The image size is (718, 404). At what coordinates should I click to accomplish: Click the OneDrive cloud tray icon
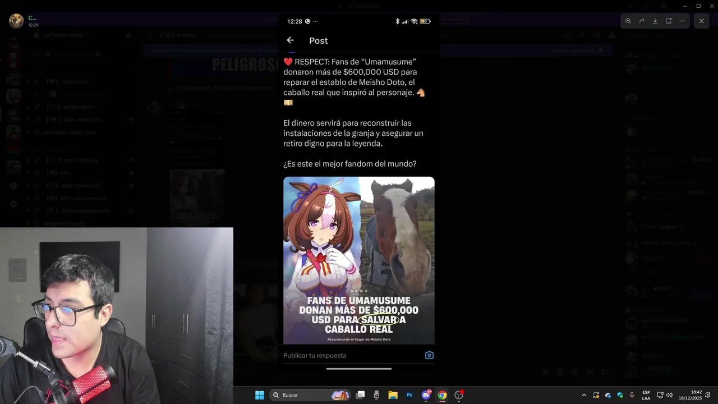608,396
